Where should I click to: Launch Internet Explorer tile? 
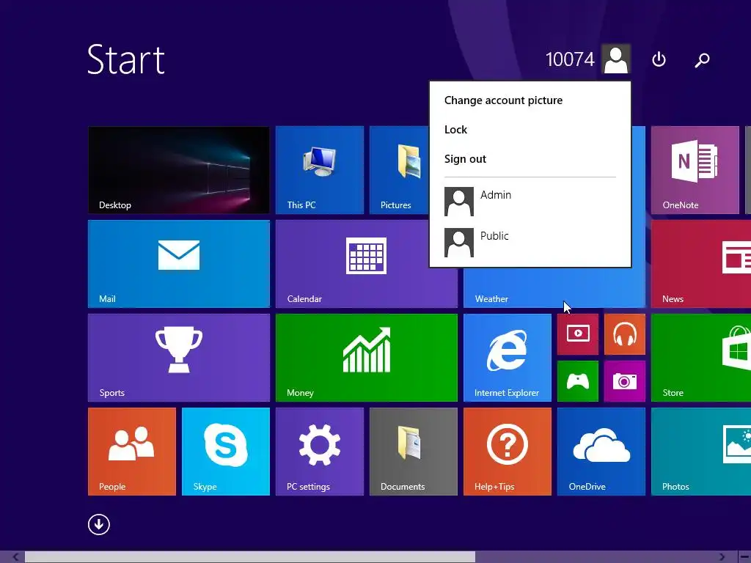point(508,358)
